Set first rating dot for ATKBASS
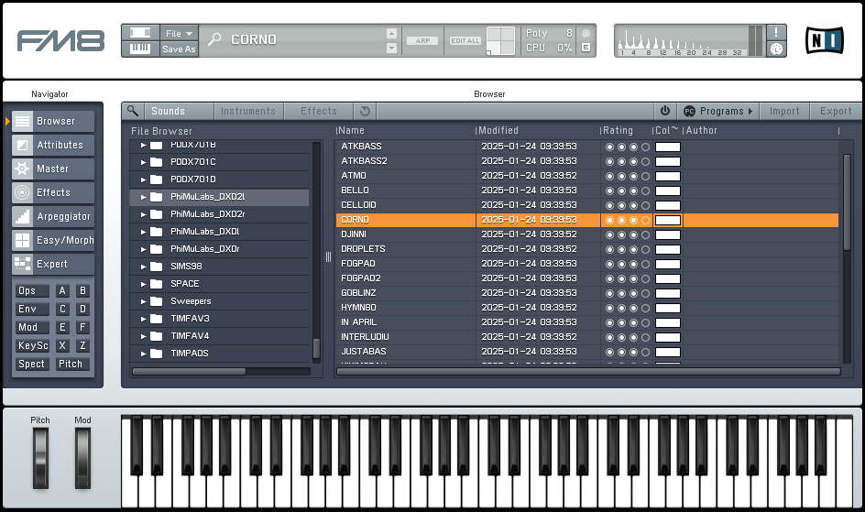This screenshot has height=512, width=865. [609, 147]
